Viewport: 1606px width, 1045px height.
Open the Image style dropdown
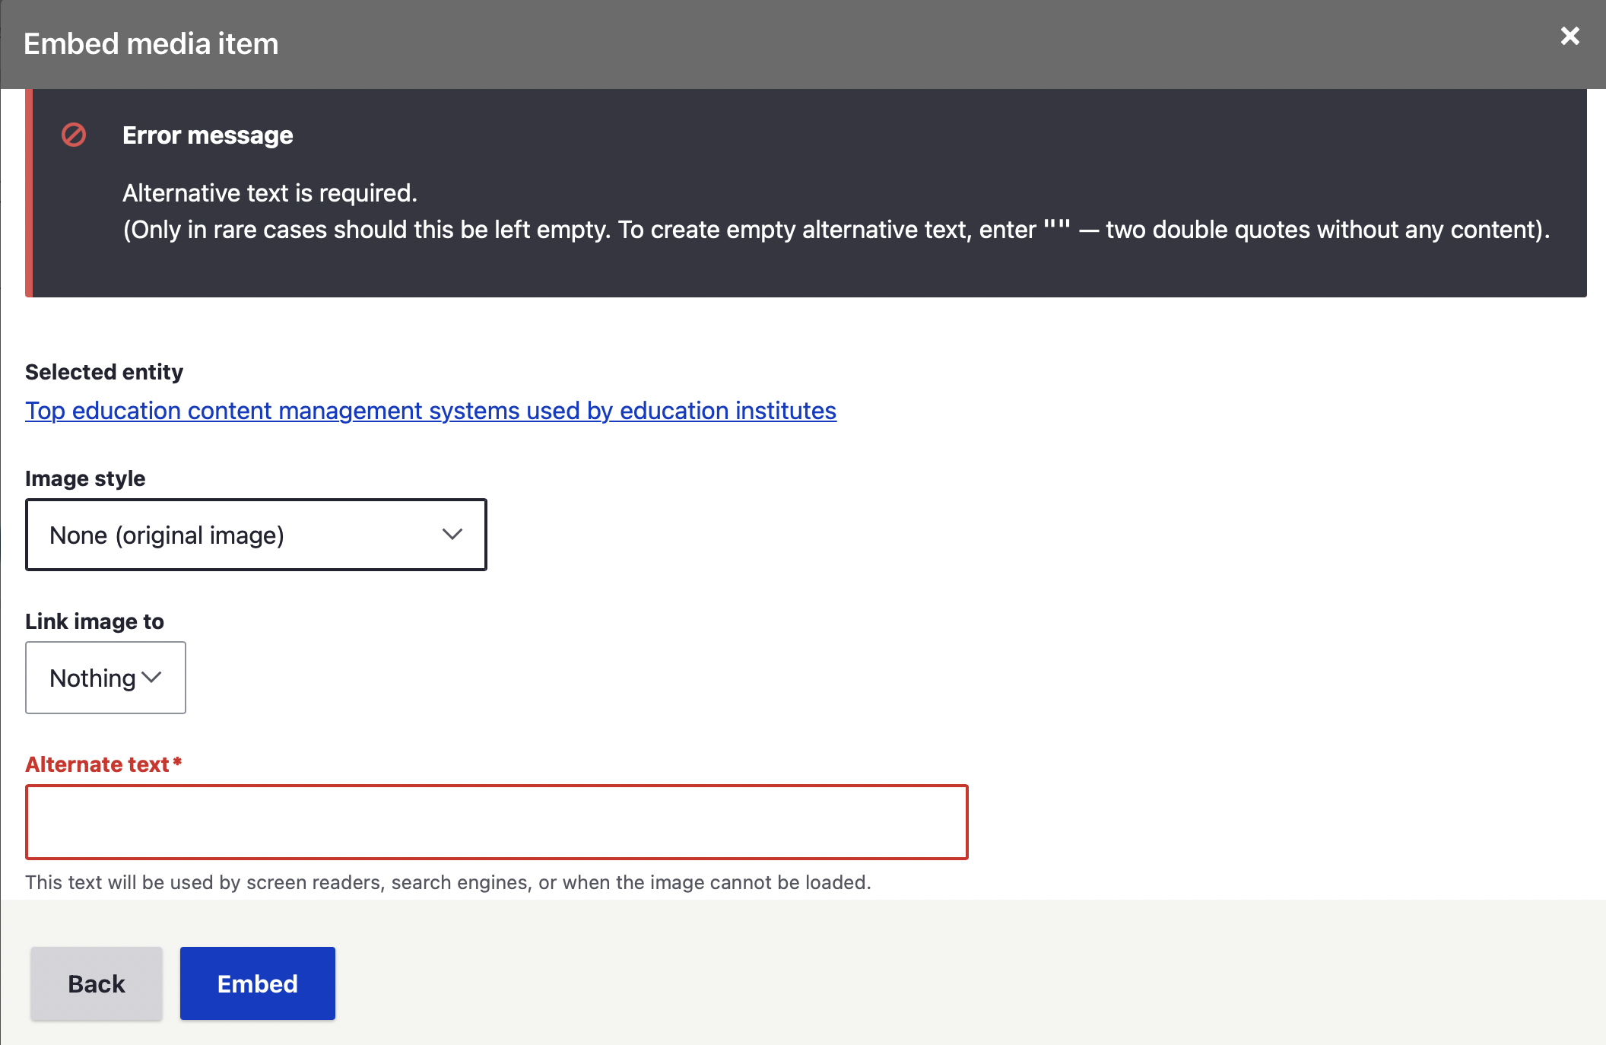pyautogui.click(x=256, y=535)
